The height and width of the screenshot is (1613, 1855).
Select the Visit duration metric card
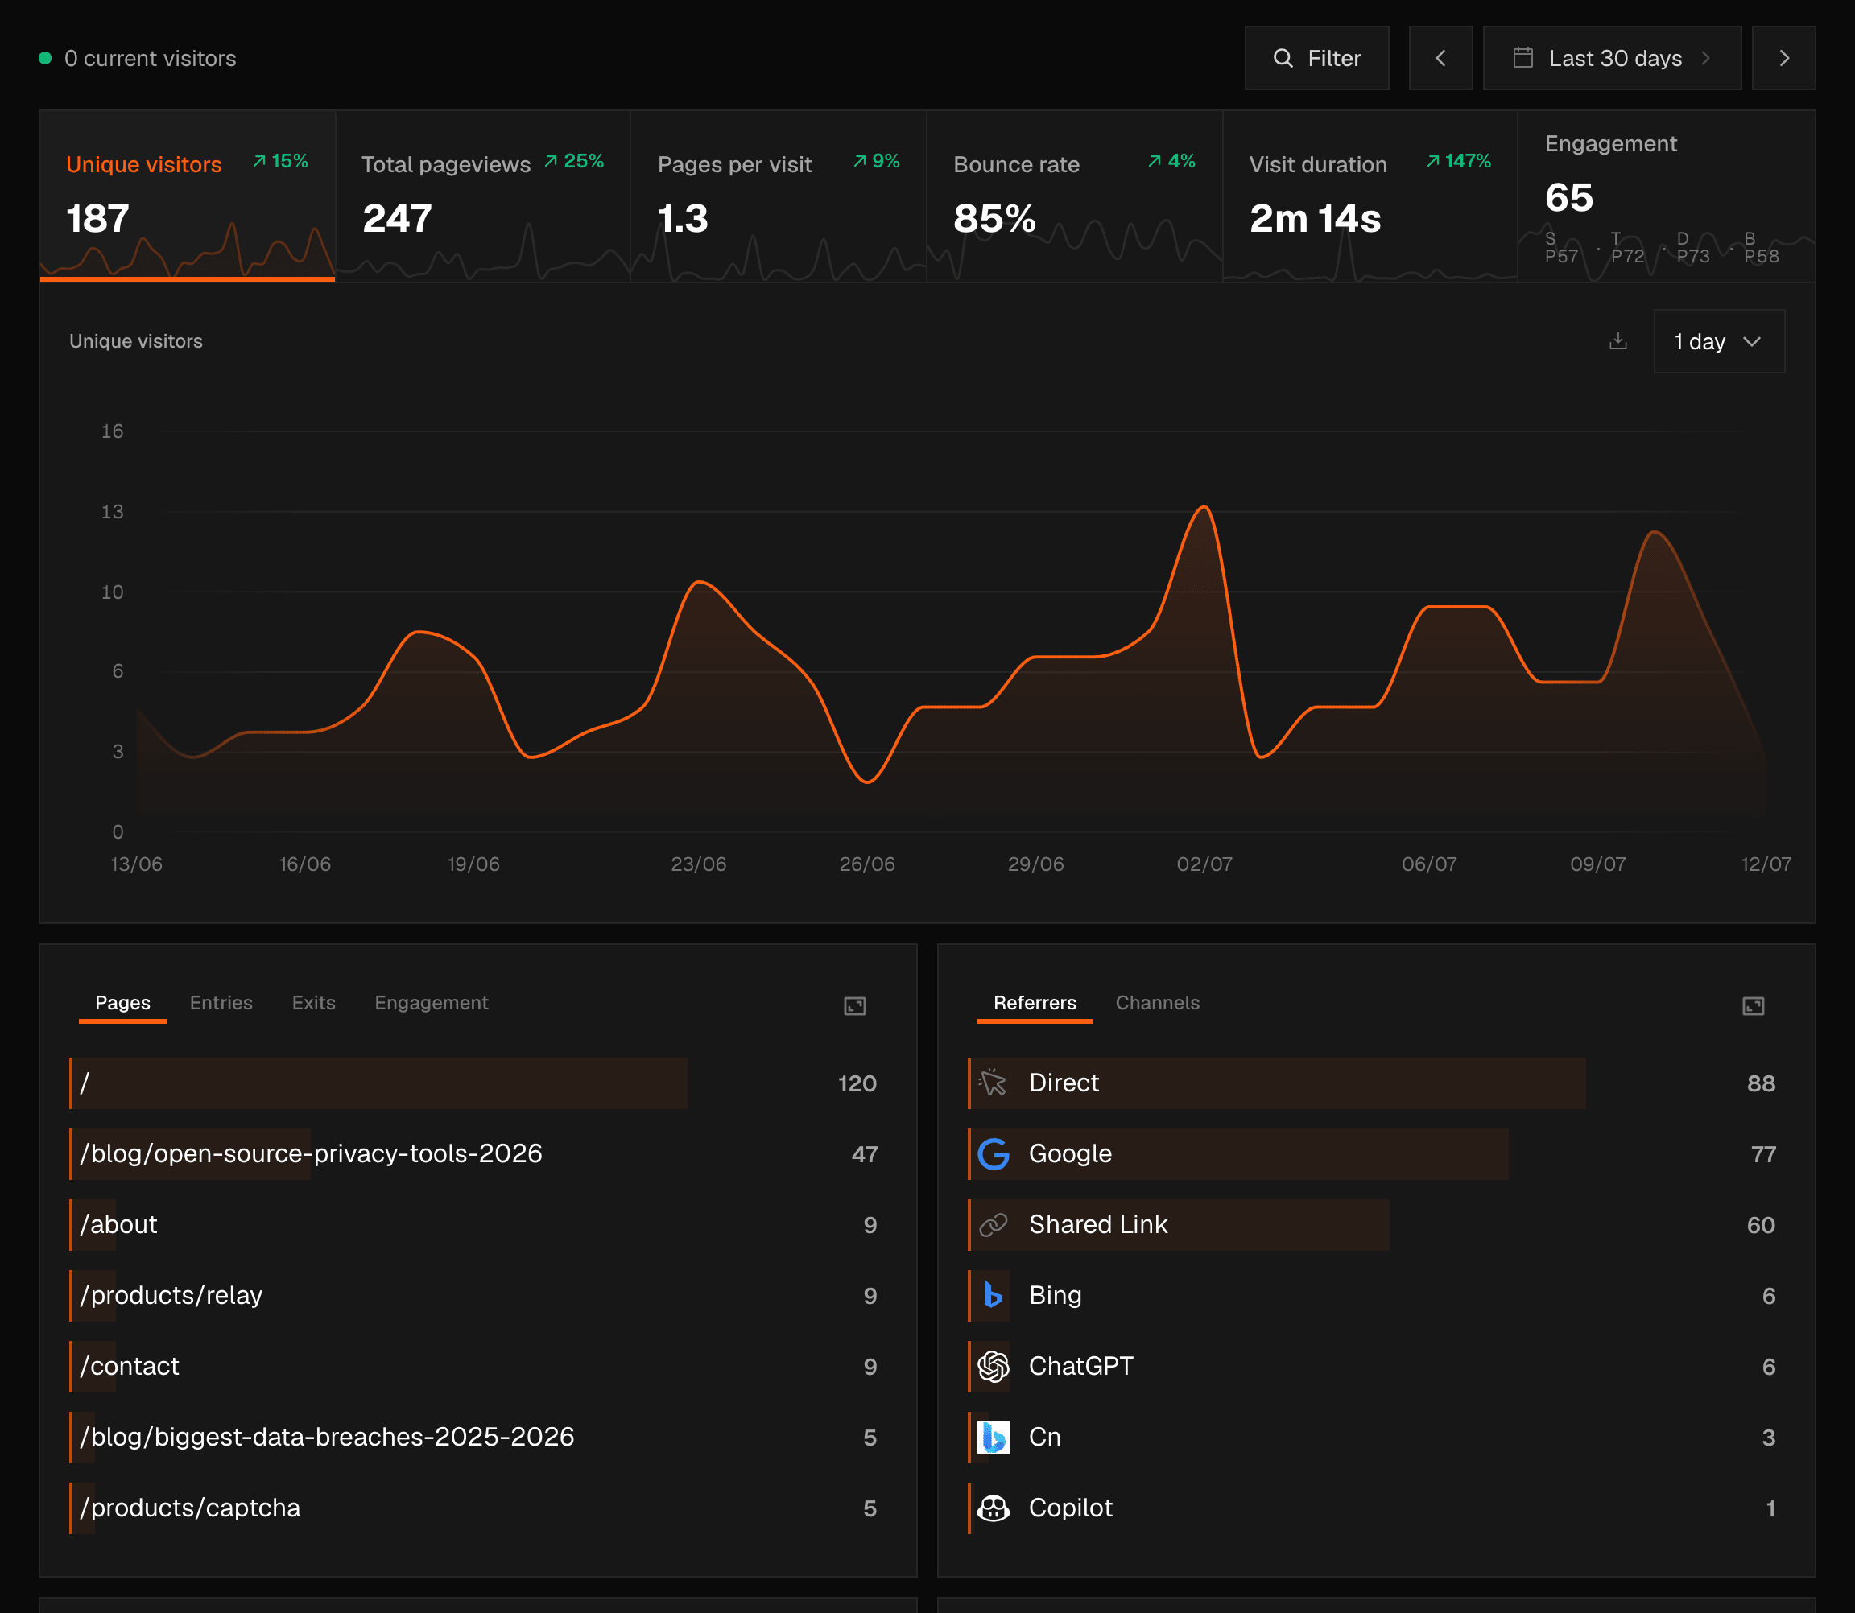click(x=1370, y=196)
